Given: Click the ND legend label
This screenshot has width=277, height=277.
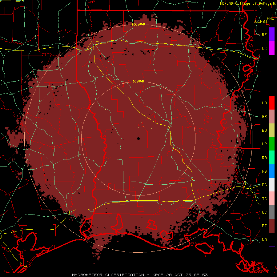Looking at the screenshot, I should coord(264,240).
